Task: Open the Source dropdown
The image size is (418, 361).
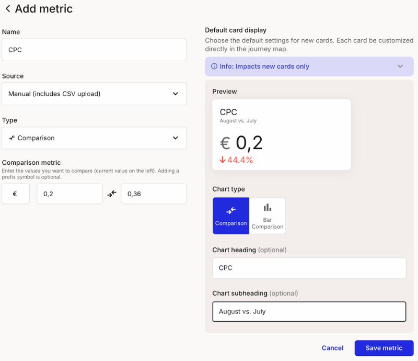Action: coord(94,94)
